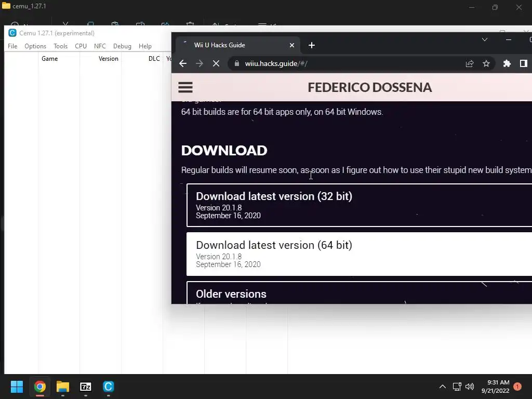
Task: Open Chrome from the taskbar
Action: [39, 387]
